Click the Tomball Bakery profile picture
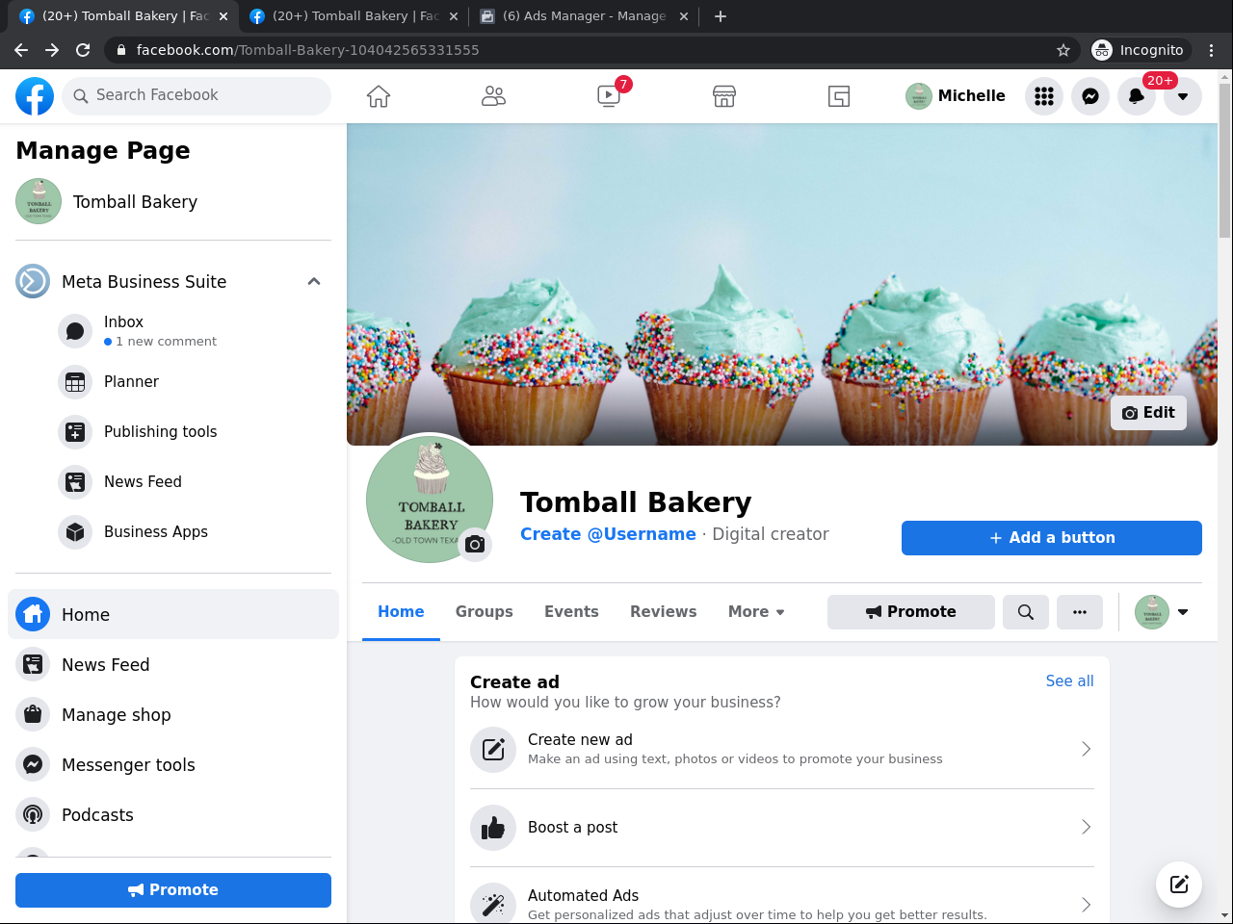Screen dimensions: 1233x924 point(430,499)
